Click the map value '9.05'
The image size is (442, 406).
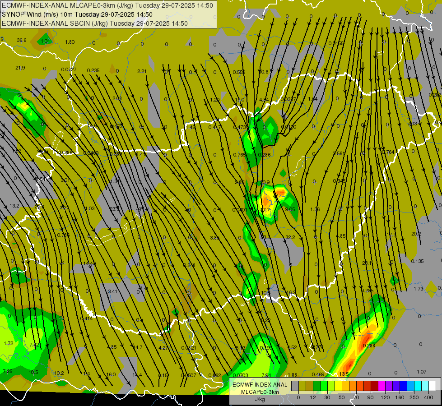click(290, 209)
